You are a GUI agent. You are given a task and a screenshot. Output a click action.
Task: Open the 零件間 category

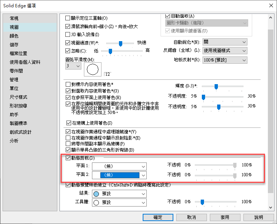tap(16, 71)
